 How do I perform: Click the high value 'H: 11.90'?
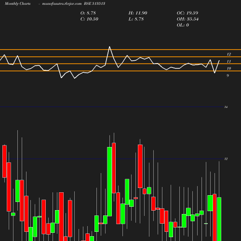tap(138, 13)
